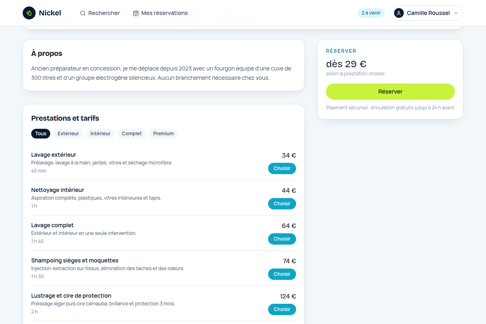Click the magnifier icon beside Rechercher
486x324 pixels.
[83, 13]
